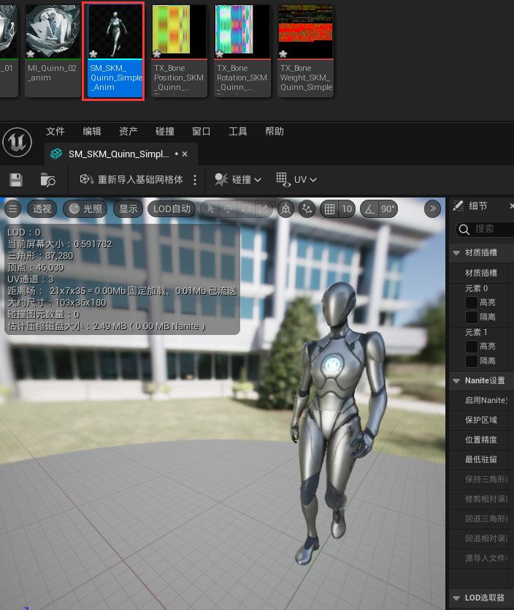Open the Edit menu
Image resolution: width=514 pixels, height=610 pixels.
pos(91,132)
